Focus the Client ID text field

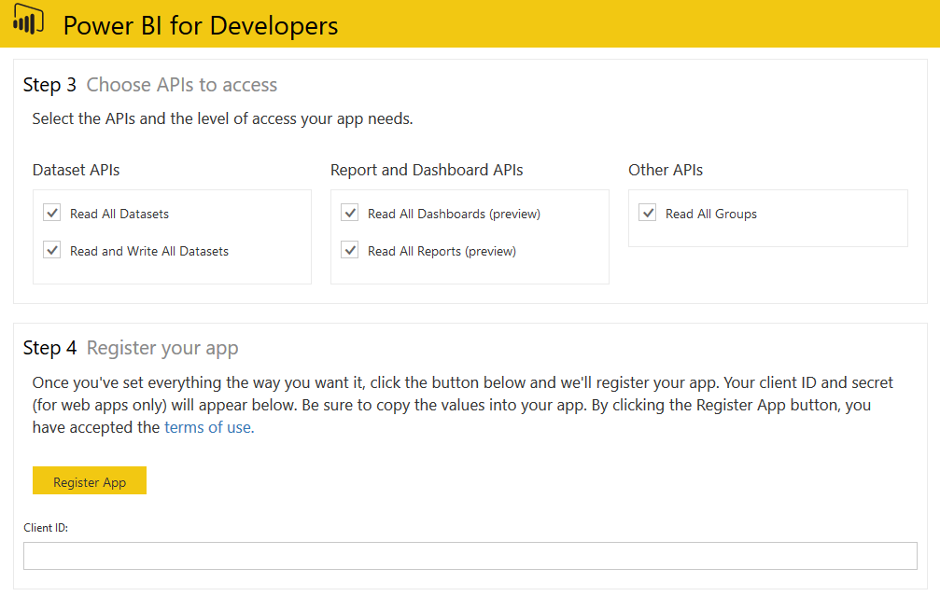[x=470, y=556]
